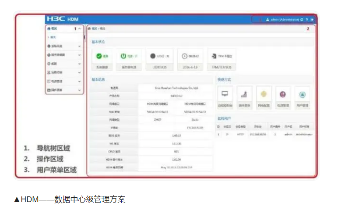Click the clock icon on the time card
This screenshot has height=210, width=338.
[184, 56]
